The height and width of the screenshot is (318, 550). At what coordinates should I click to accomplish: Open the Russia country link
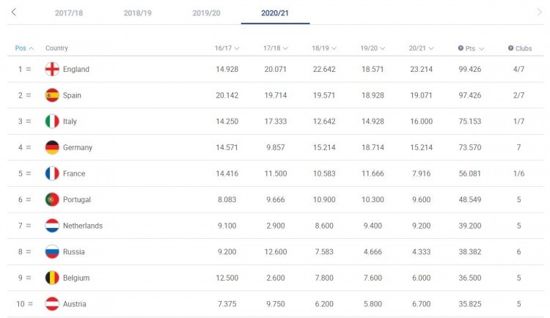pos(73,252)
